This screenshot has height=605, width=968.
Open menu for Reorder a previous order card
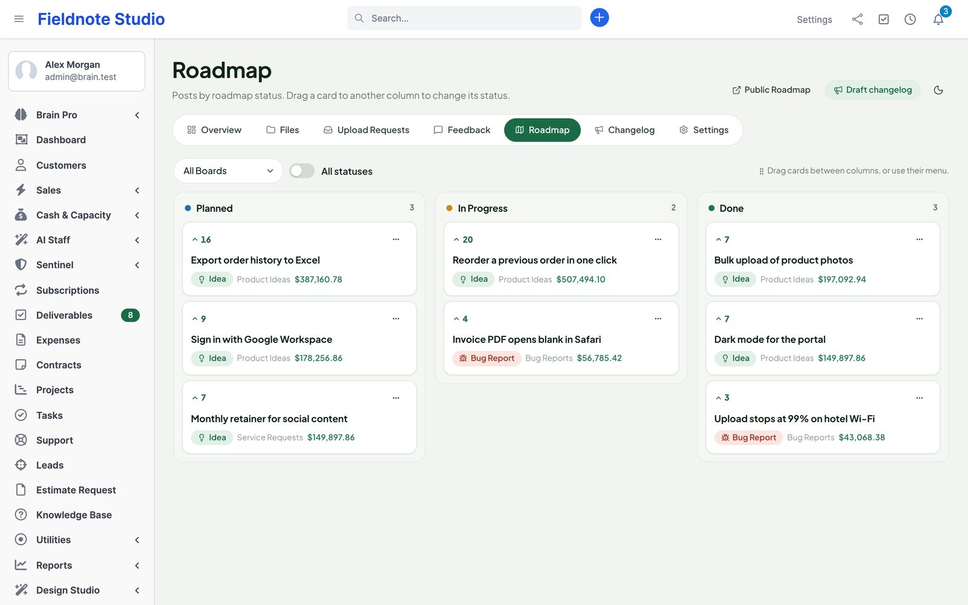[x=658, y=239]
